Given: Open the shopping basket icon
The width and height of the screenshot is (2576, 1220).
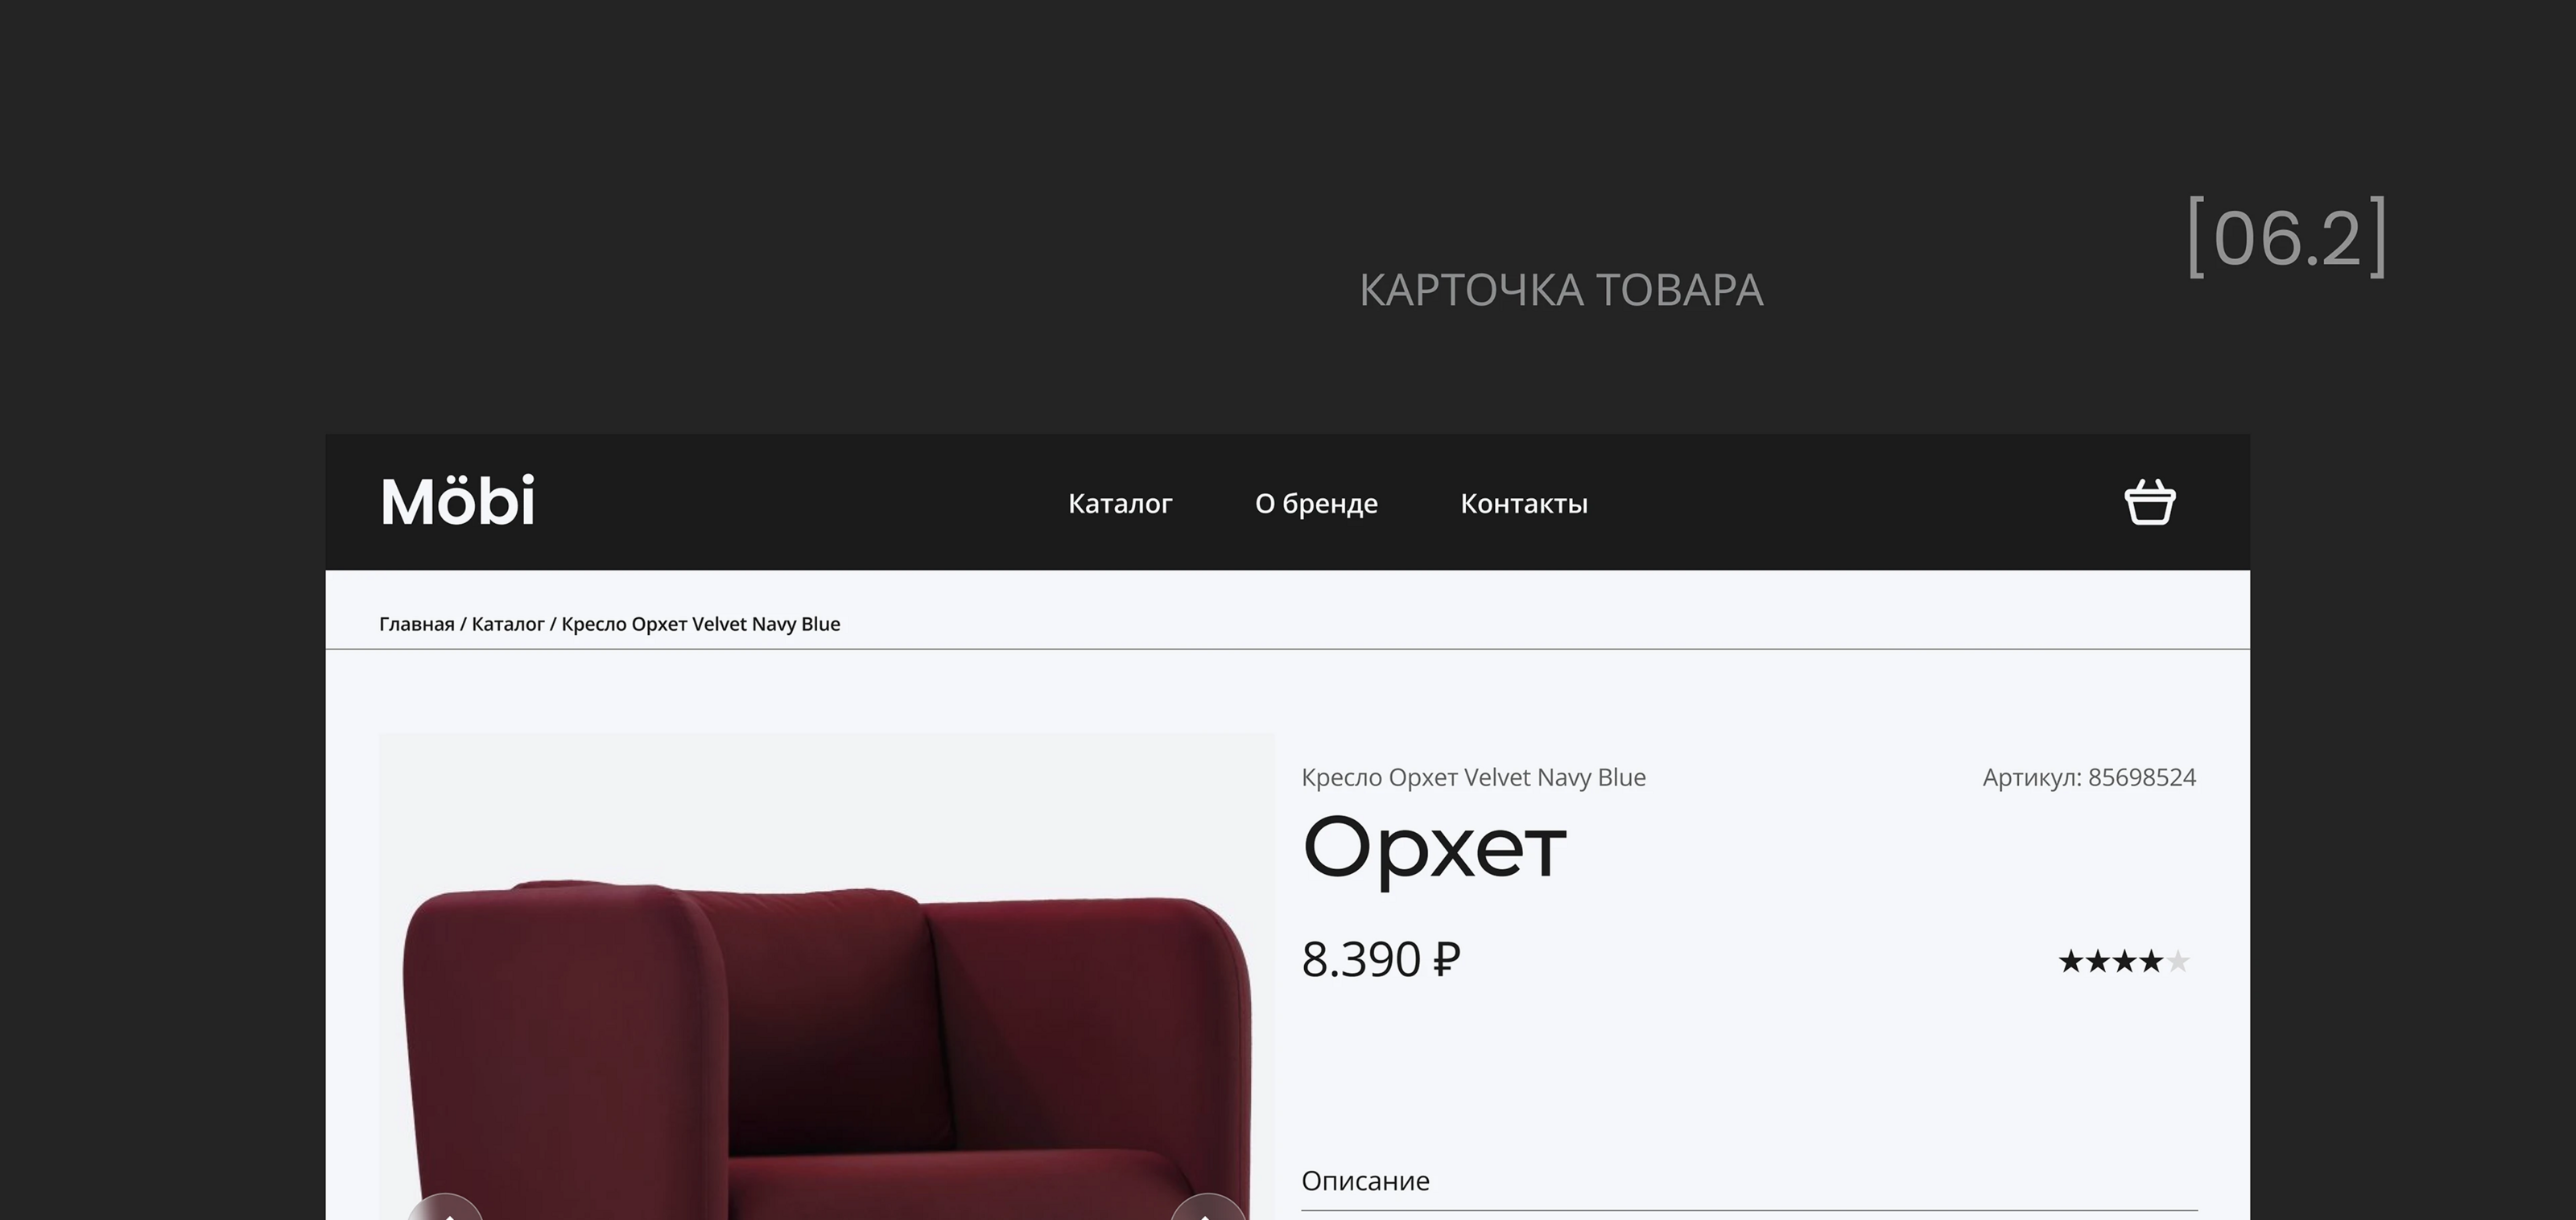Looking at the screenshot, I should click(x=2150, y=502).
